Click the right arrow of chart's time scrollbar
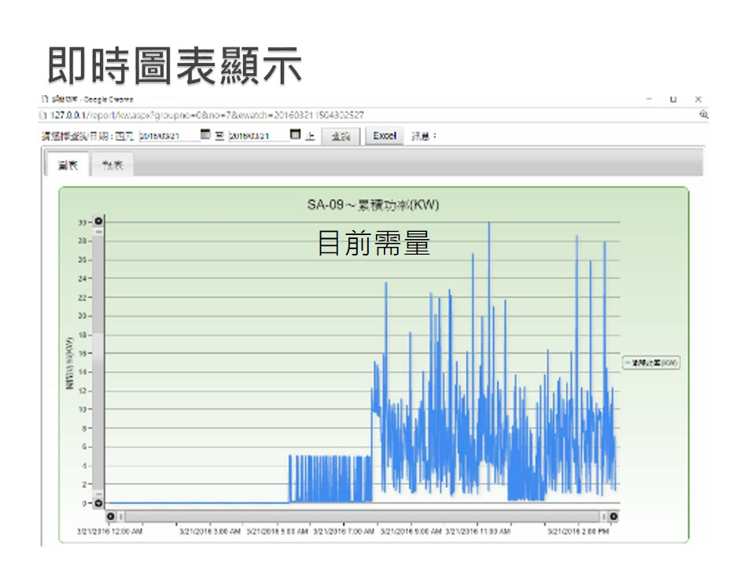Image resolution: width=755 pixels, height=566 pixels. coord(613,516)
